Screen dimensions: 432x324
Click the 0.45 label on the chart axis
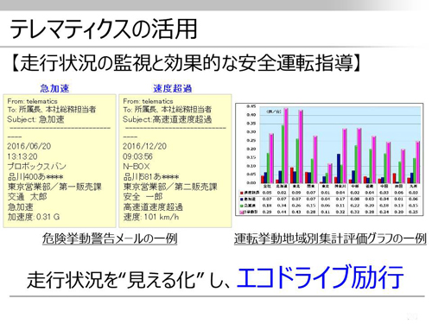[251, 106]
